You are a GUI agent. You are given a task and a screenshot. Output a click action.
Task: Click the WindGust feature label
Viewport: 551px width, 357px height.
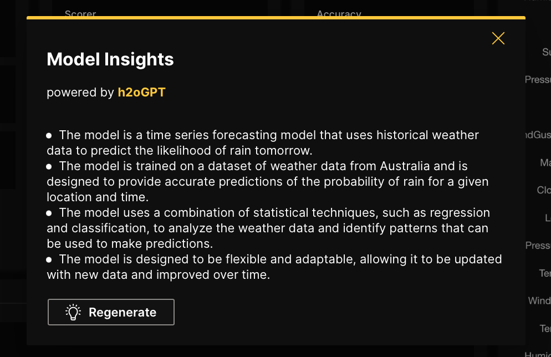pyautogui.click(x=539, y=135)
